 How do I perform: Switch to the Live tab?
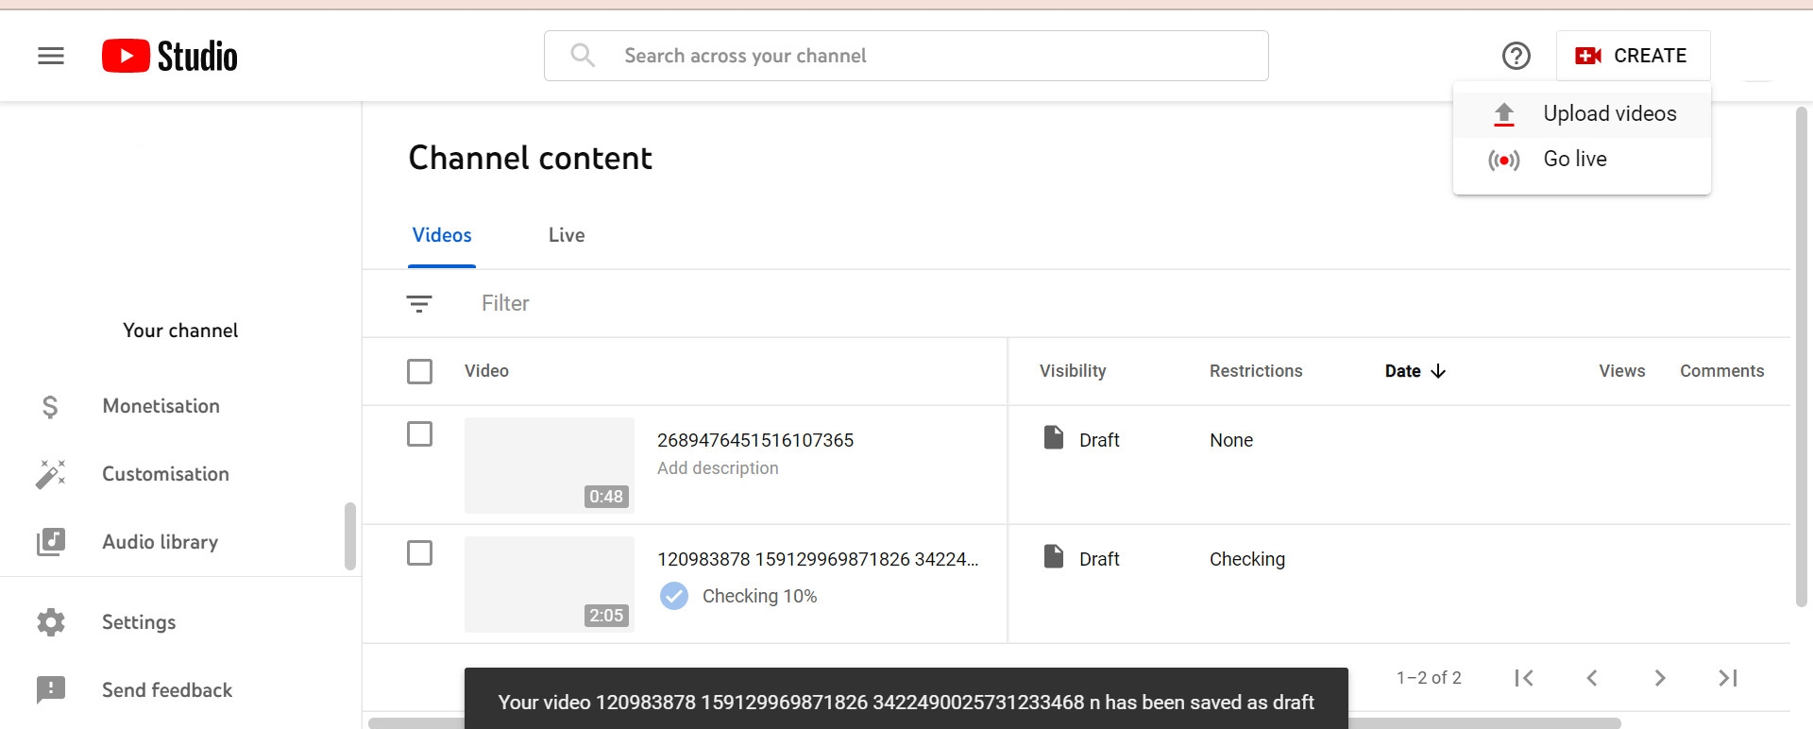click(x=567, y=235)
